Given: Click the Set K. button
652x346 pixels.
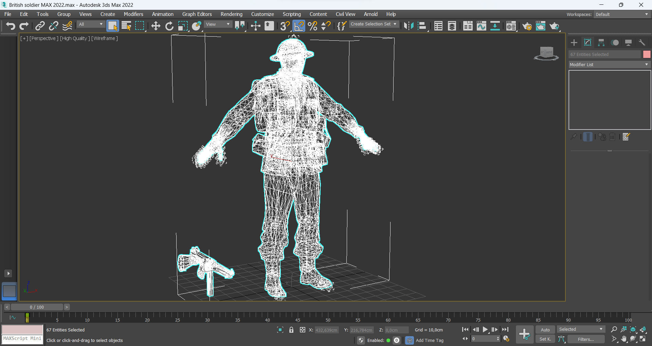Looking at the screenshot, I should point(545,339).
